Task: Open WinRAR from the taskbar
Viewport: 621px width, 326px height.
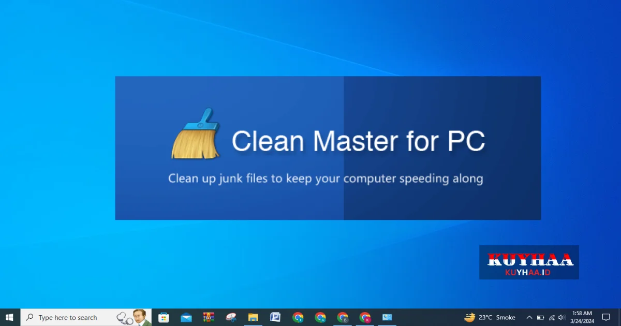Action: tap(209, 317)
